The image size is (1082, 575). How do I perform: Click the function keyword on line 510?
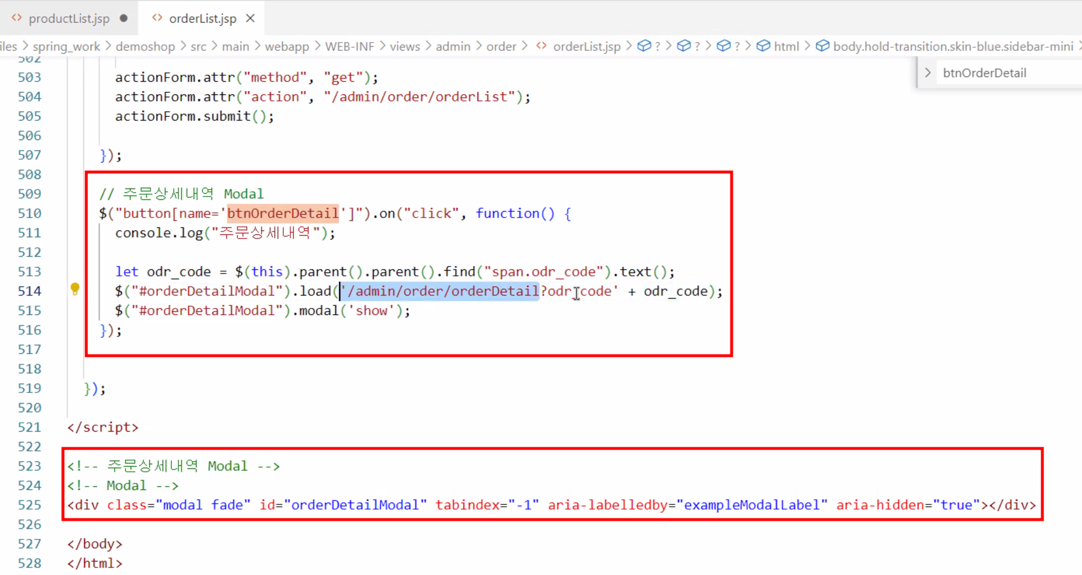507,213
